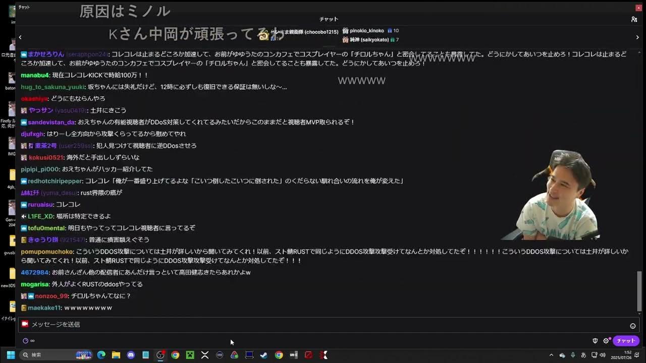Click username manabu4 in chat
Viewport: 646px width, 363px height.
point(35,75)
